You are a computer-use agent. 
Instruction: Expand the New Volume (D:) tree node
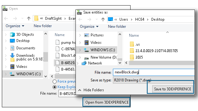80,57
